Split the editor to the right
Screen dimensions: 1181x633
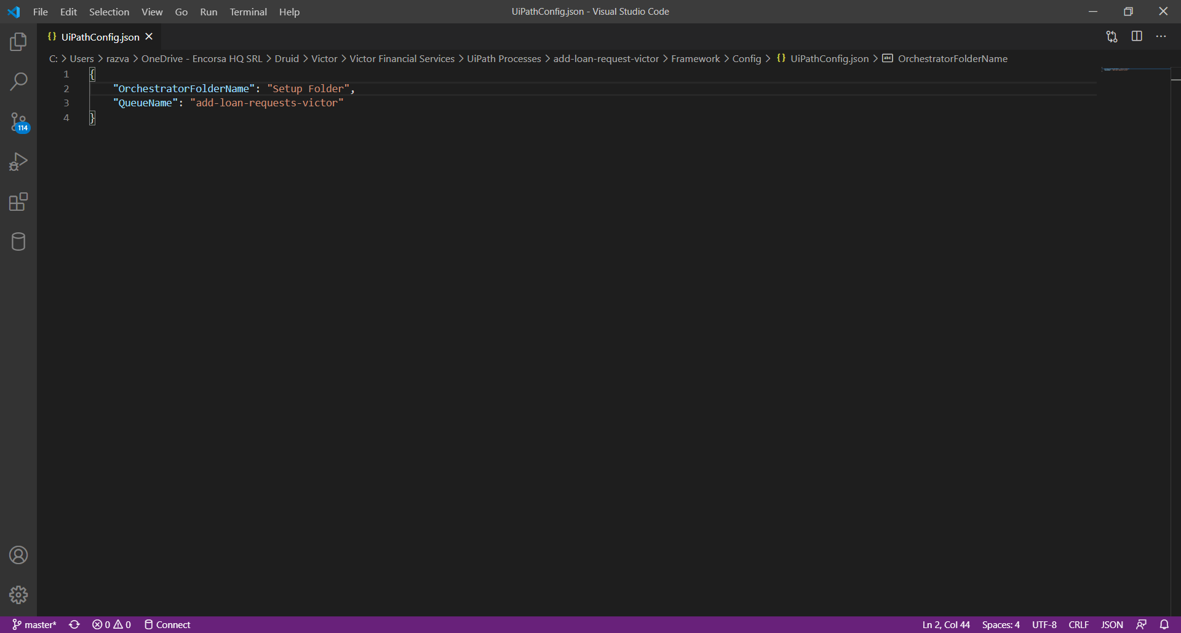tap(1137, 37)
